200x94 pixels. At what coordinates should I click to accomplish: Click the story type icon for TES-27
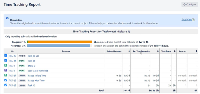point(6,75)
